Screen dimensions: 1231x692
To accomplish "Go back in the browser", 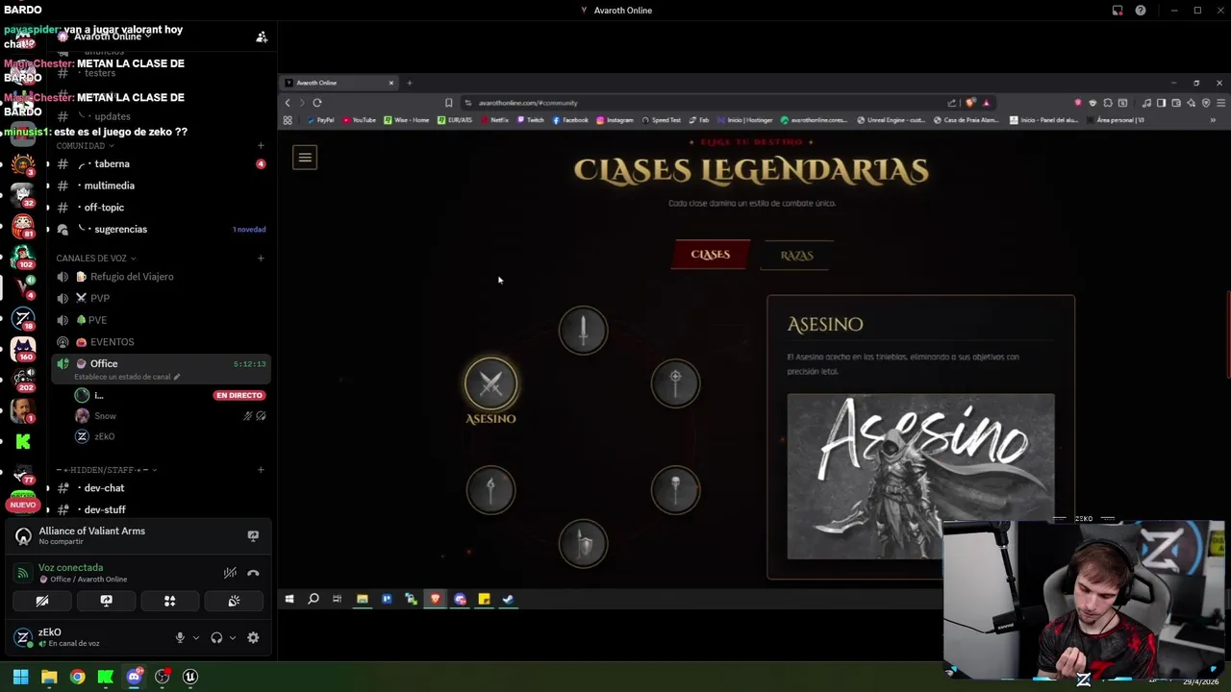I will pos(288,103).
